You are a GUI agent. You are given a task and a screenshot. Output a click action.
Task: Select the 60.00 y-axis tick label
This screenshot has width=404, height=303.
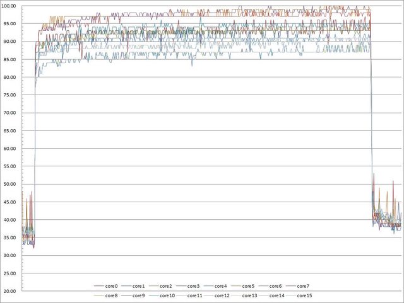pos(9,149)
